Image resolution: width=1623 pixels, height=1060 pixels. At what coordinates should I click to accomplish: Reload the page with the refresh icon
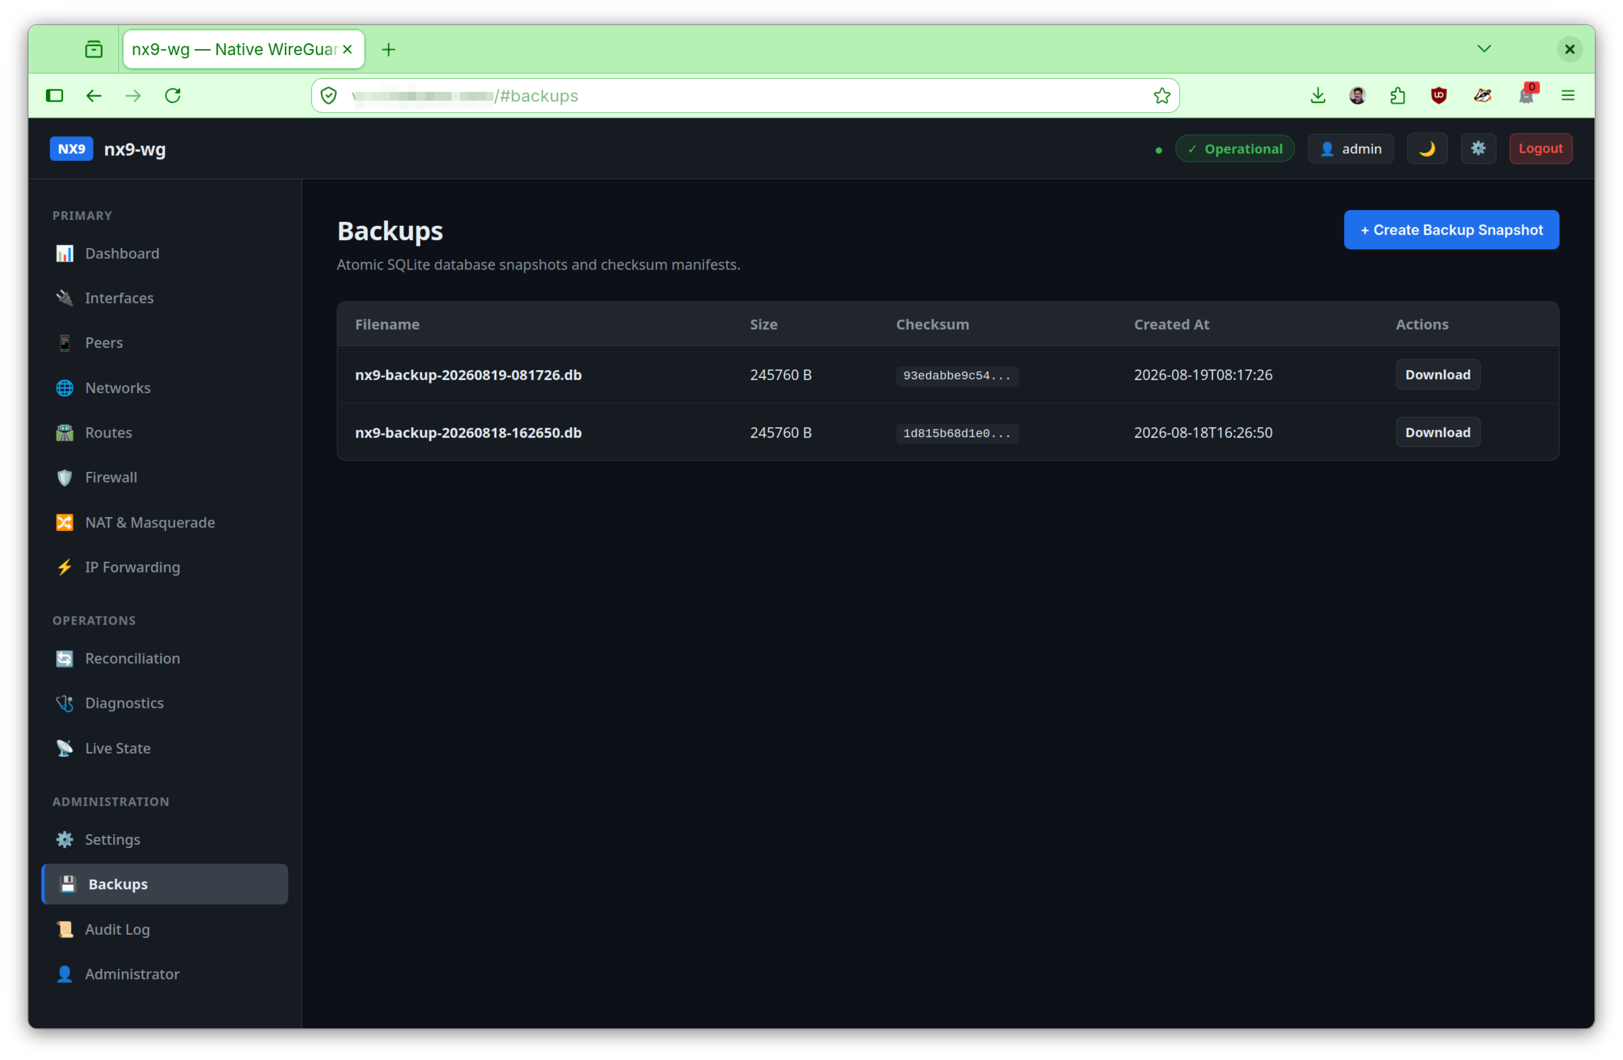(x=173, y=95)
